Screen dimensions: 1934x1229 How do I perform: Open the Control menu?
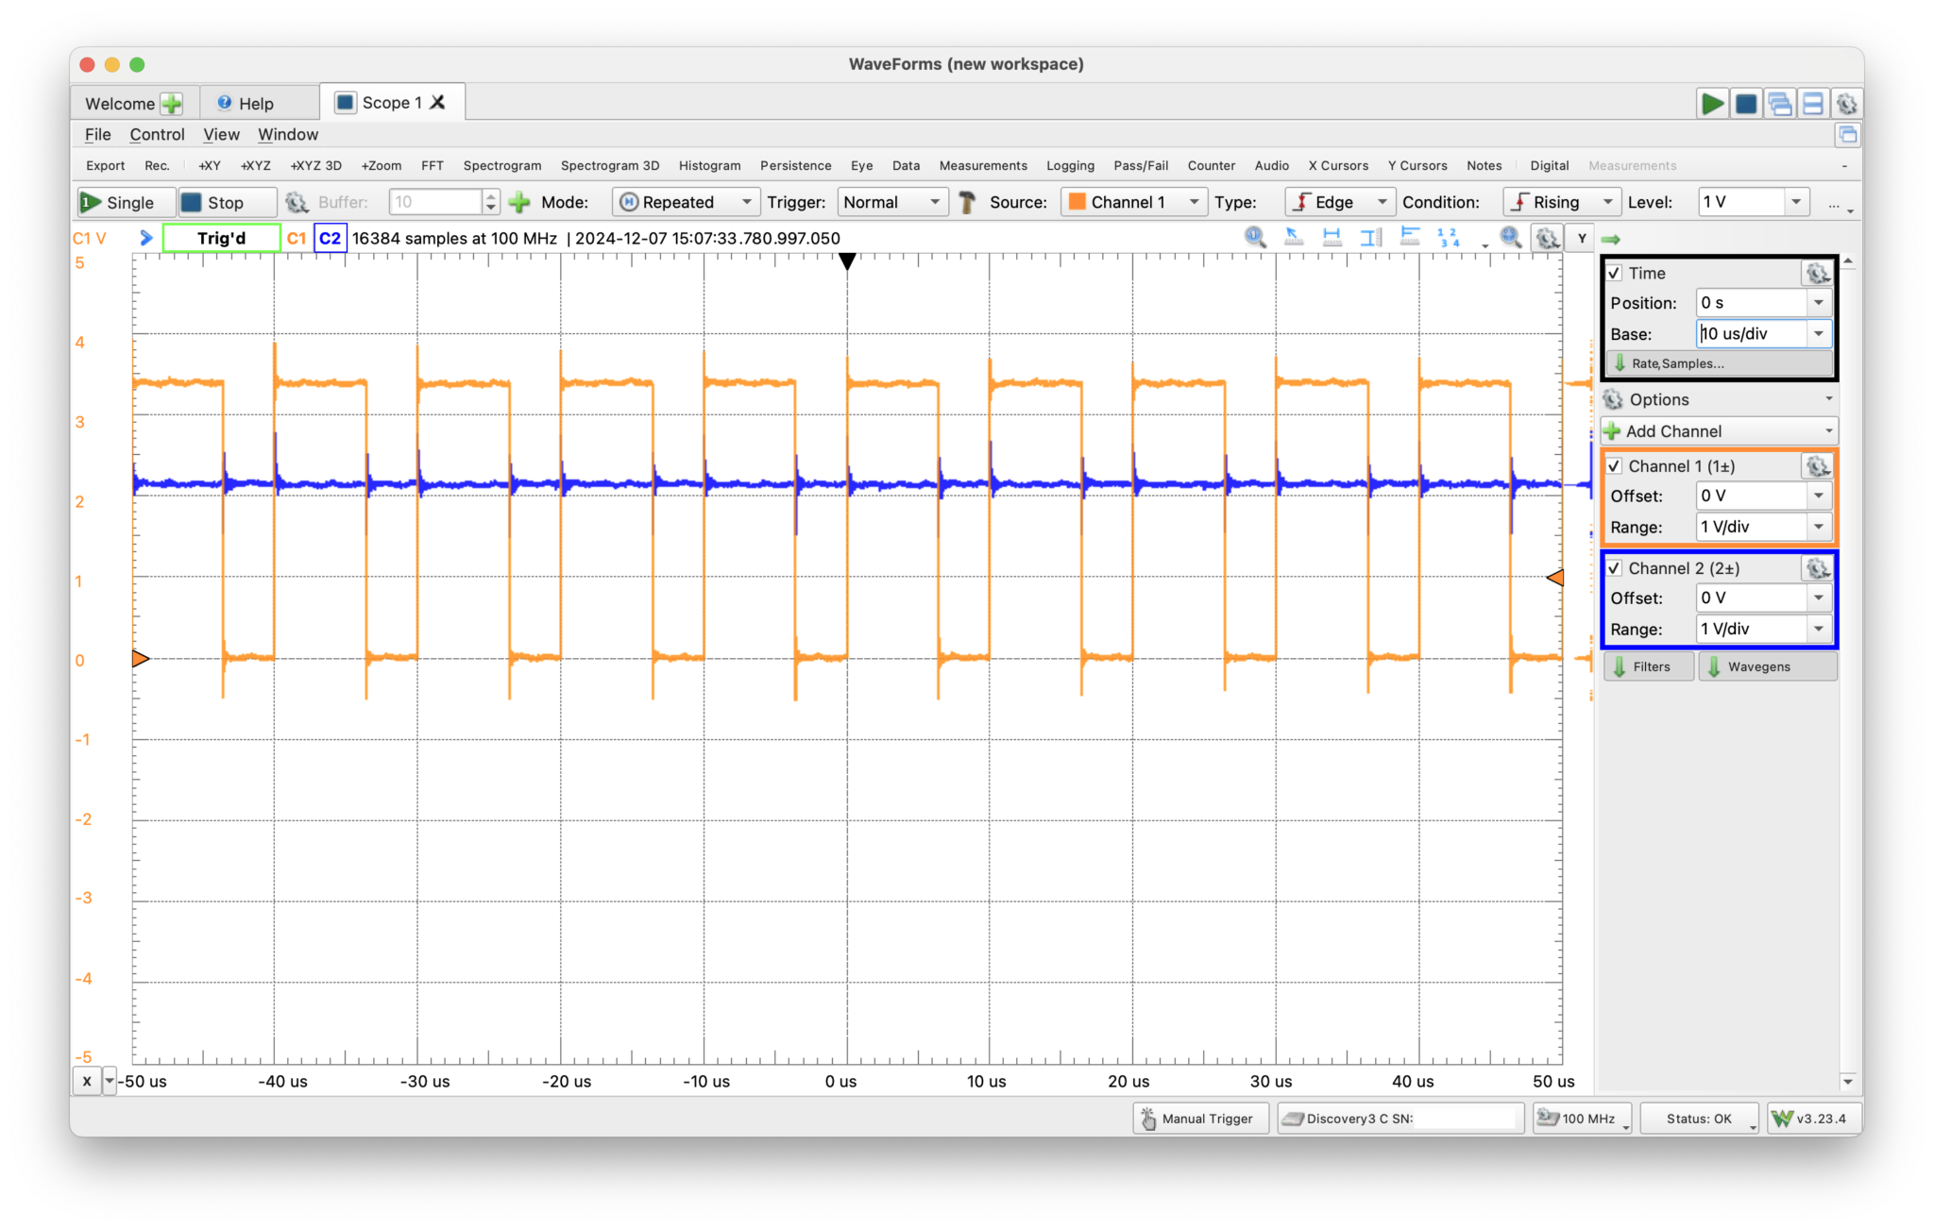click(x=157, y=134)
